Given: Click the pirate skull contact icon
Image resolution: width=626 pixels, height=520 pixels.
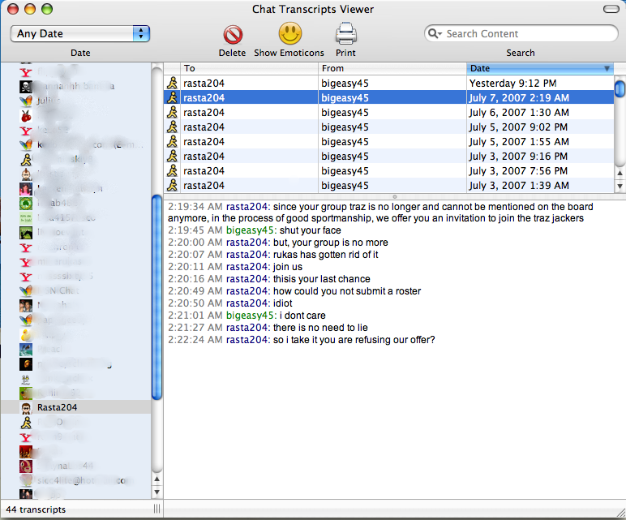Looking at the screenshot, I should tap(26, 86).
